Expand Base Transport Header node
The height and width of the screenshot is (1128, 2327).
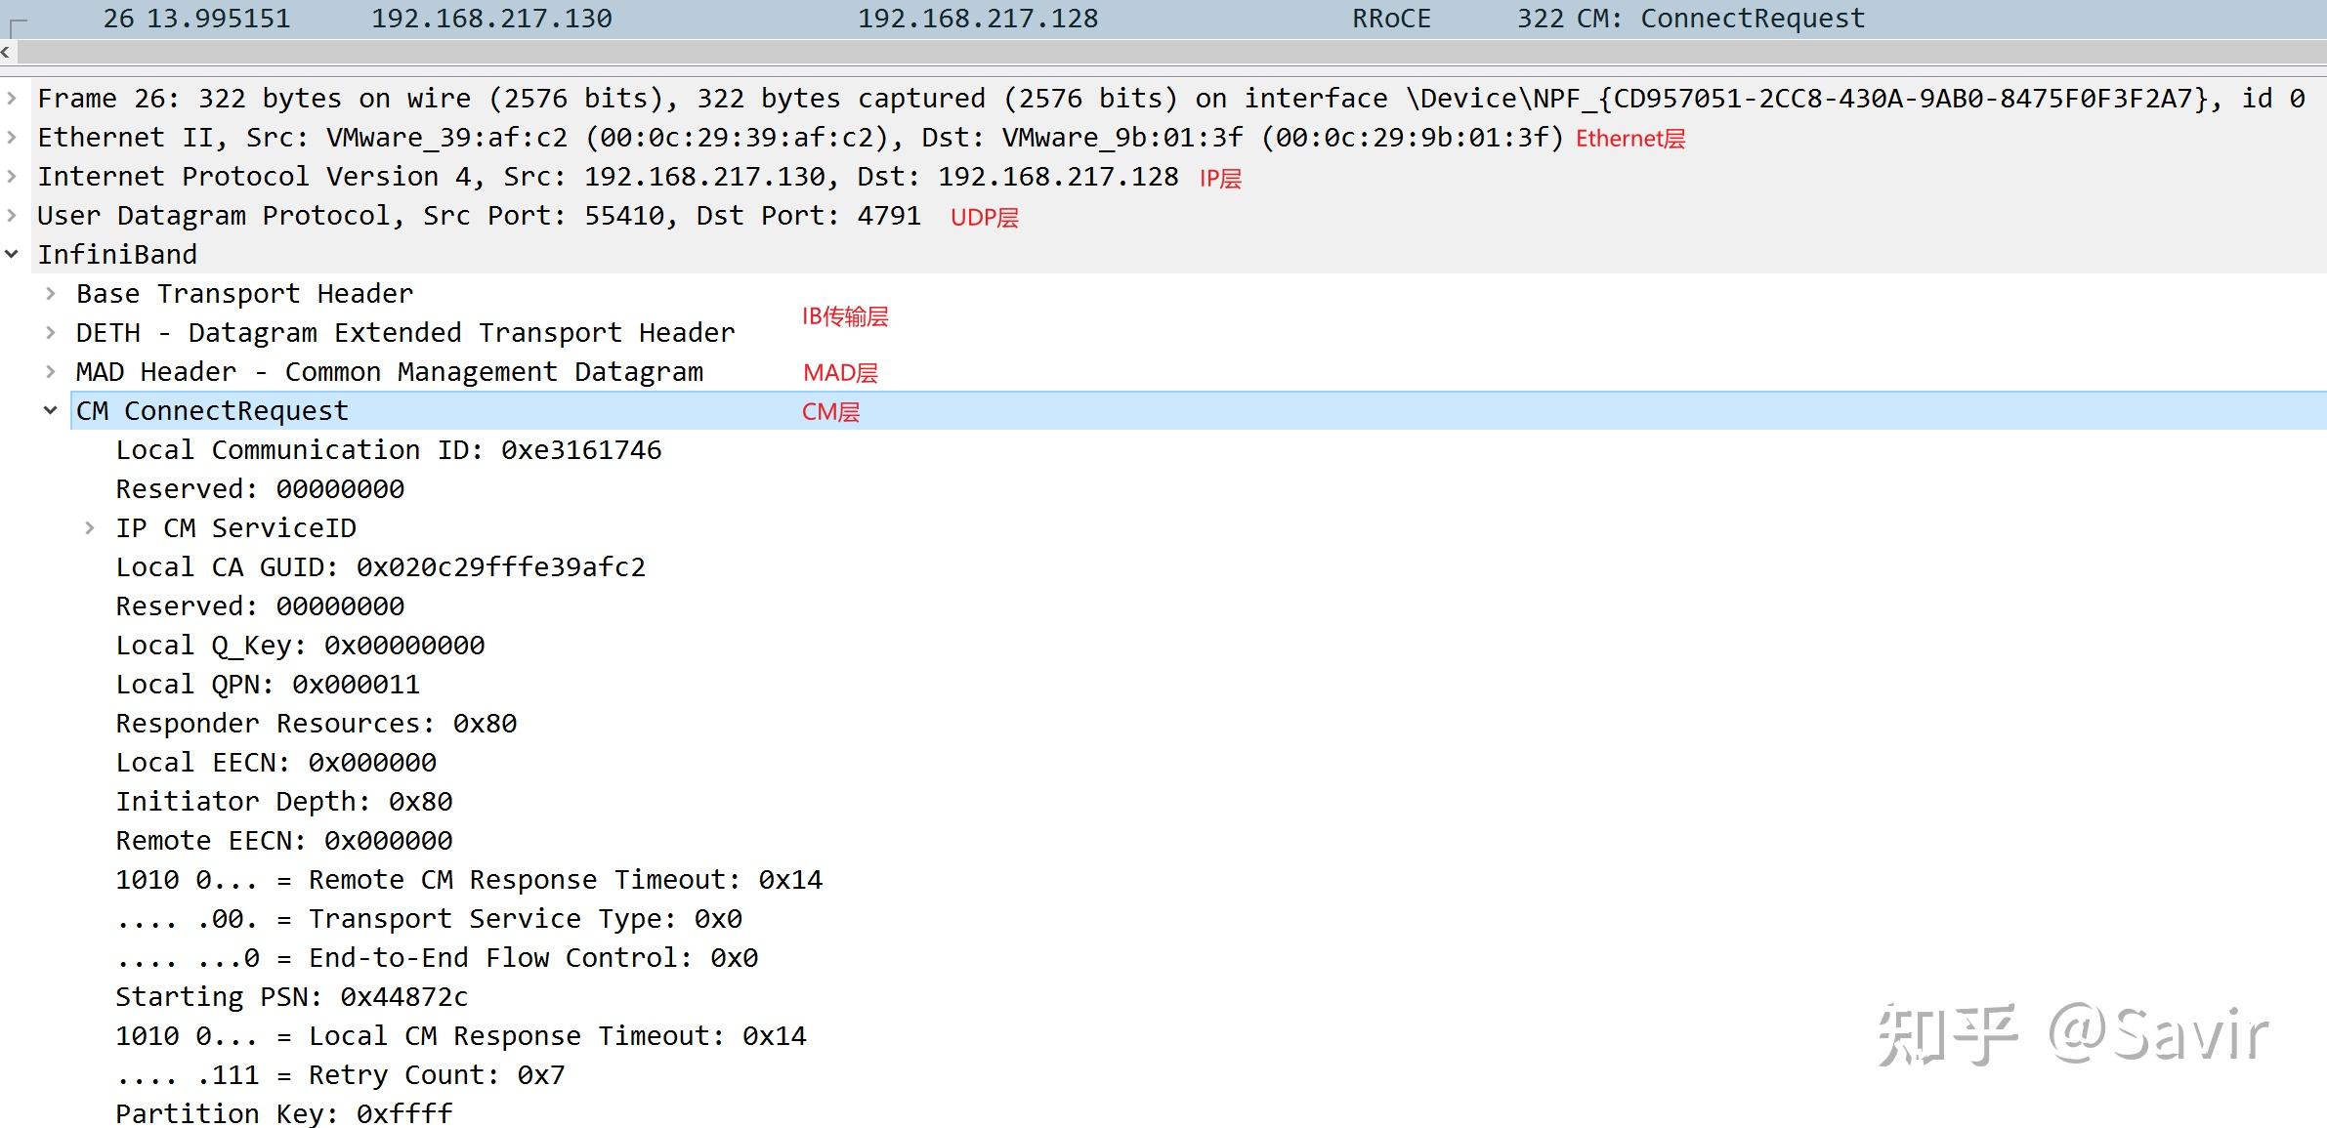pos(51,293)
